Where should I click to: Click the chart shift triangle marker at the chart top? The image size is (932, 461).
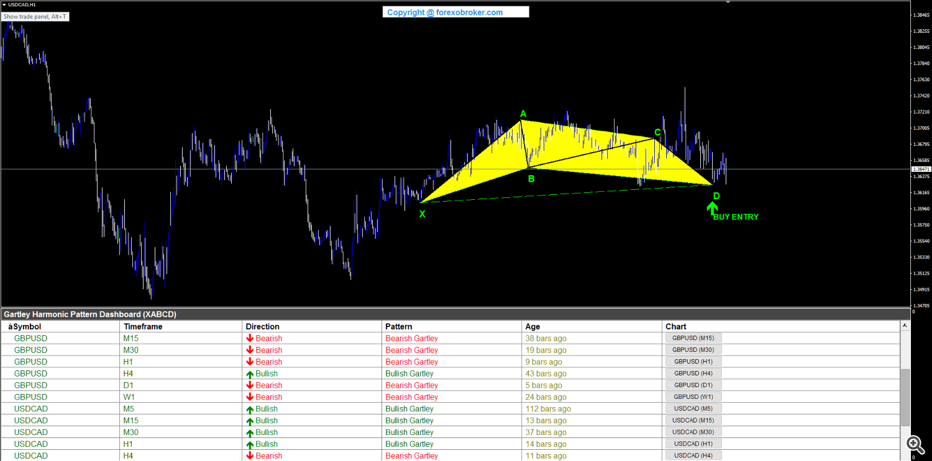(728, 2)
